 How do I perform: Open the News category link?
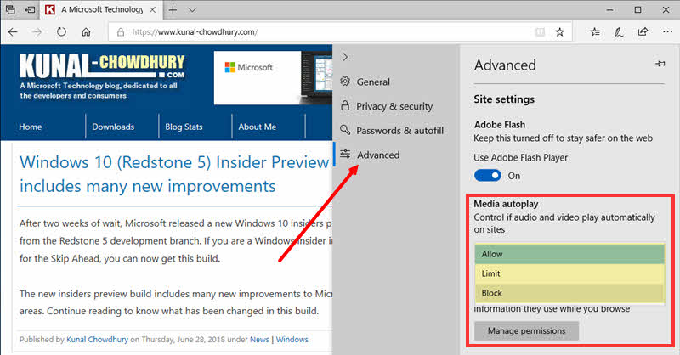pyautogui.click(x=259, y=340)
